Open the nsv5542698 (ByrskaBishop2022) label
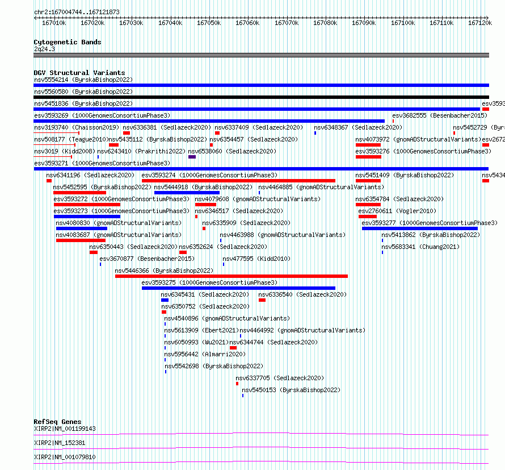Screen dimensions: 505x470 click(x=214, y=366)
